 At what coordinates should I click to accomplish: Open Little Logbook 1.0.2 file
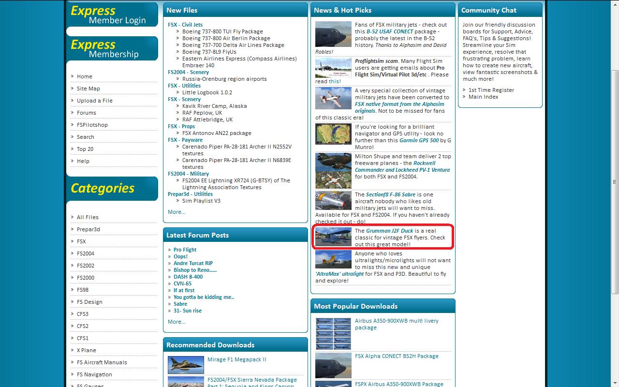tap(207, 92)
